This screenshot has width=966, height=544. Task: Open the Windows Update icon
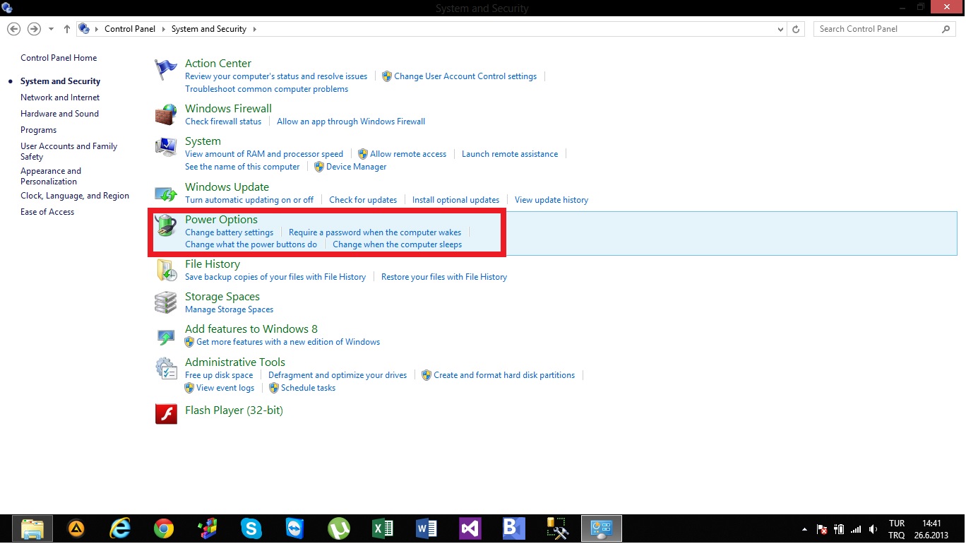point(165,193)
